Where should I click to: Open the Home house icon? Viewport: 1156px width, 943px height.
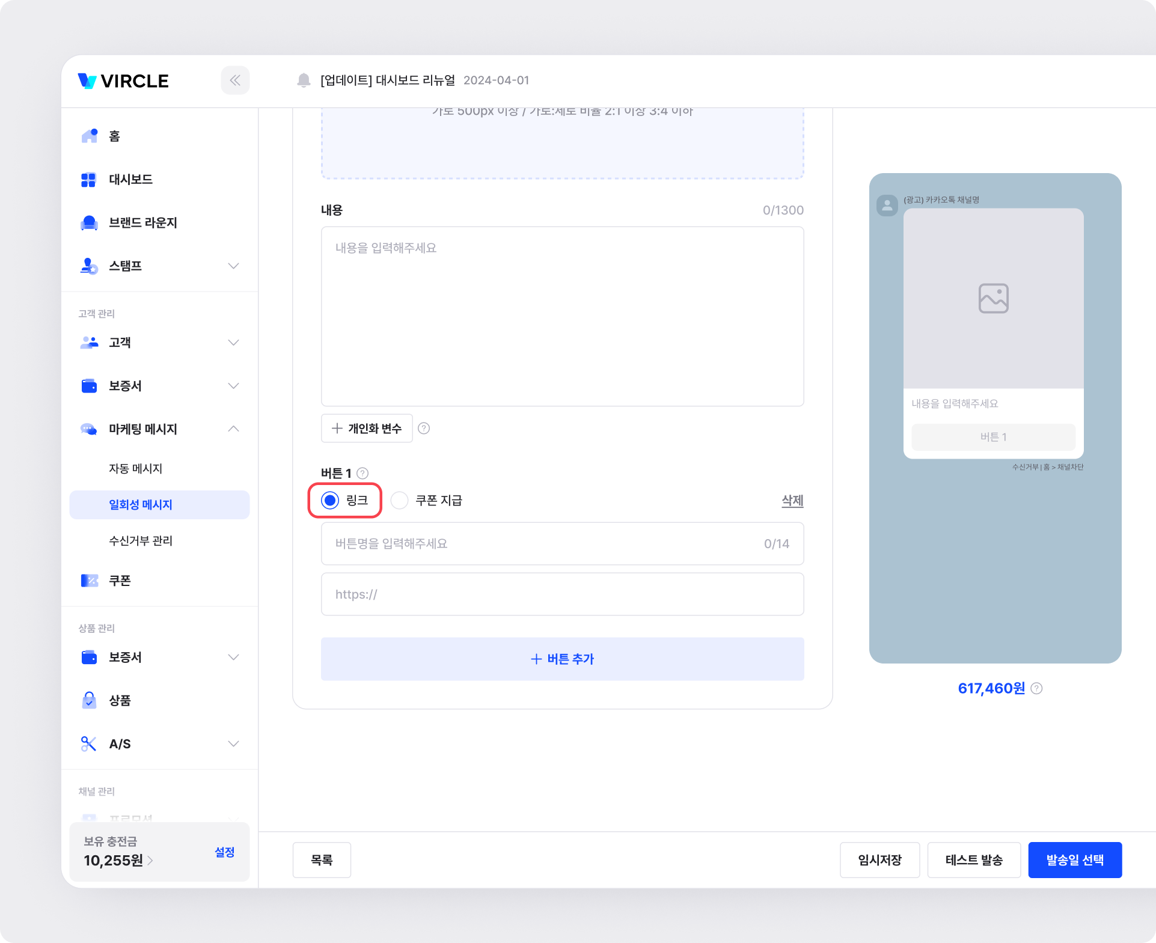(x=89, y=136)
